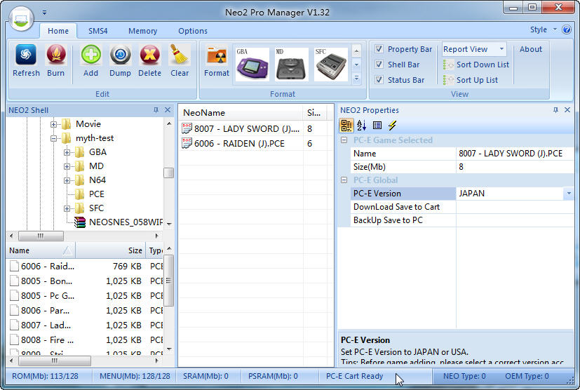Click the green Add icon
This screenshot has width=580, height=390.
pos(90,55)
